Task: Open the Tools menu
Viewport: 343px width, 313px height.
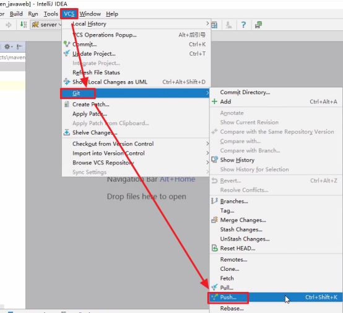Action: (51, 14)
